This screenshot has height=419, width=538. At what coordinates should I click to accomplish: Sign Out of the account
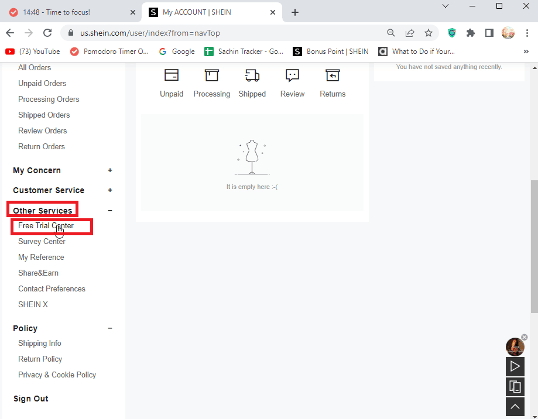coord(31,399)
